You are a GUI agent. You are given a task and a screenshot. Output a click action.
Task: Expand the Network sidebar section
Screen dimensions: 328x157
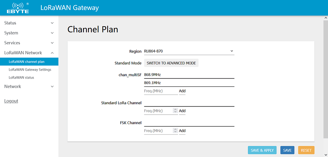pyautogui.click(x=29, y=86)
